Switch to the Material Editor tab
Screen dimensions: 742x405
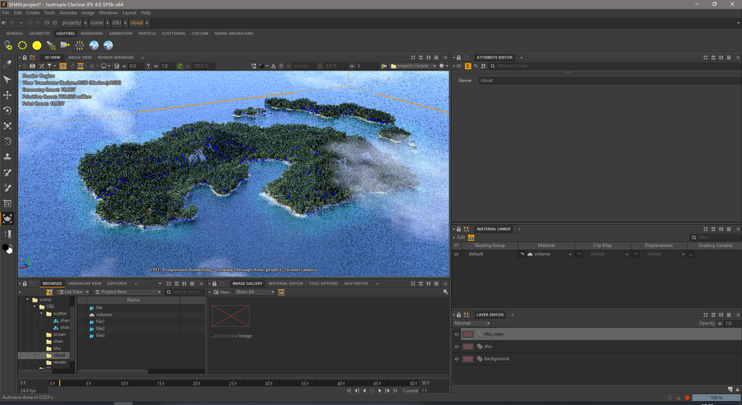tap(286, 283)
